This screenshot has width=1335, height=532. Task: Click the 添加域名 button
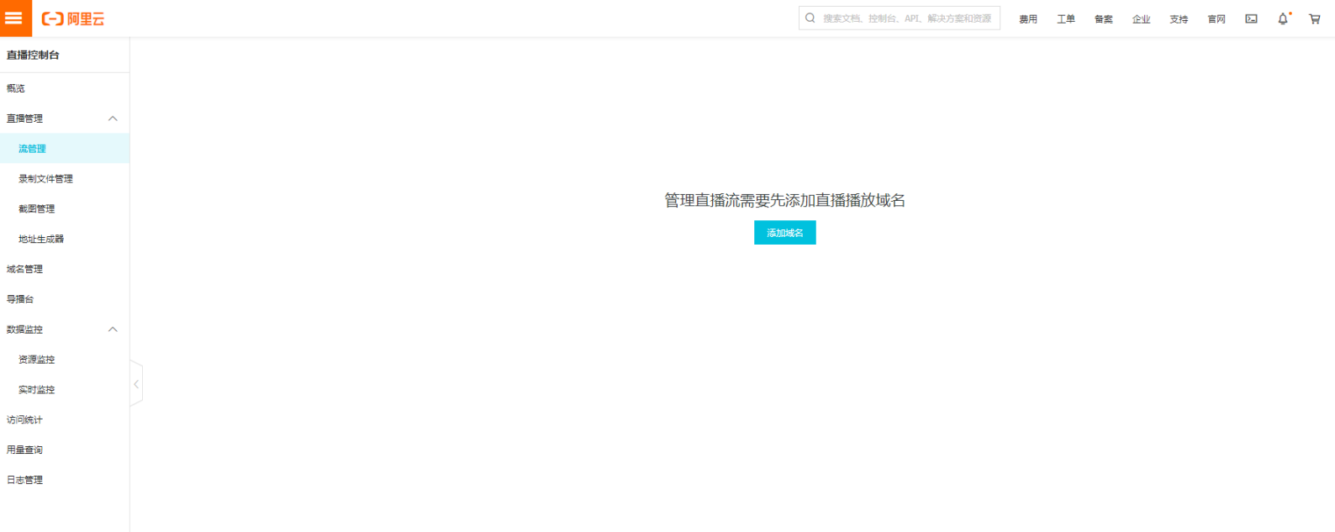click(x=784, y=233)
